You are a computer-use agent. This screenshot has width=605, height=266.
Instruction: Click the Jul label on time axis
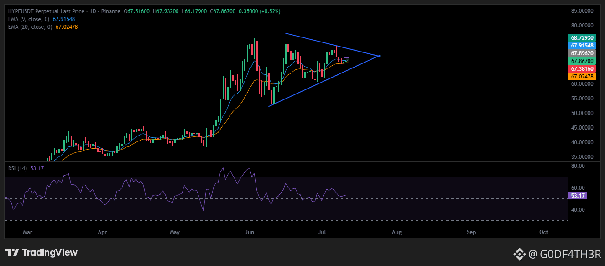(x=322, y=232)
